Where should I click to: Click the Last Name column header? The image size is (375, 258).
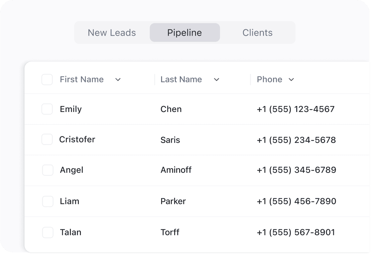pos(181,79)
